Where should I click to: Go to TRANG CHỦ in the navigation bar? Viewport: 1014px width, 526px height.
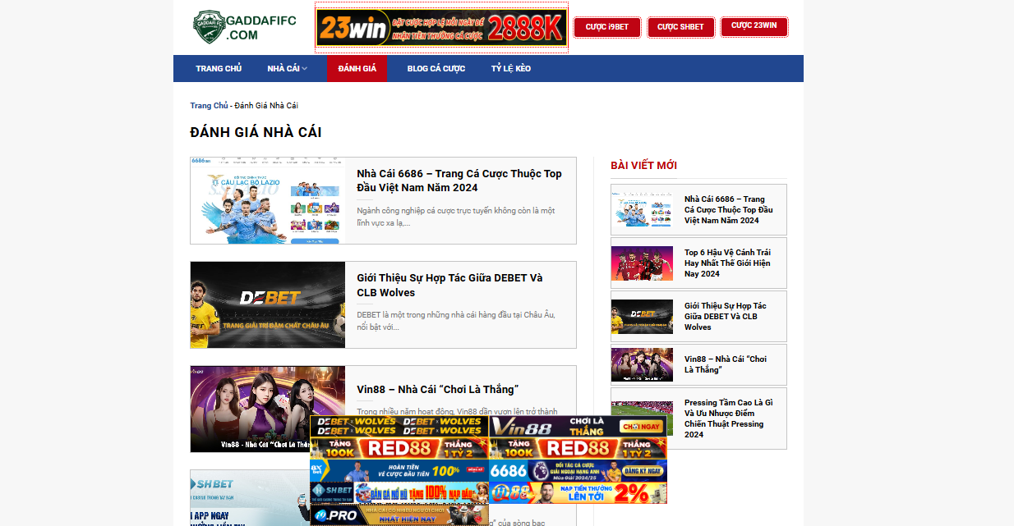pos(219,68)
